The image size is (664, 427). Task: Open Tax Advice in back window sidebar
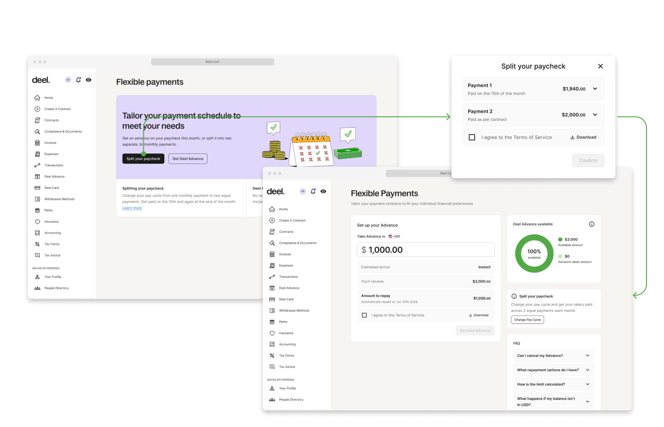point(52,256)
